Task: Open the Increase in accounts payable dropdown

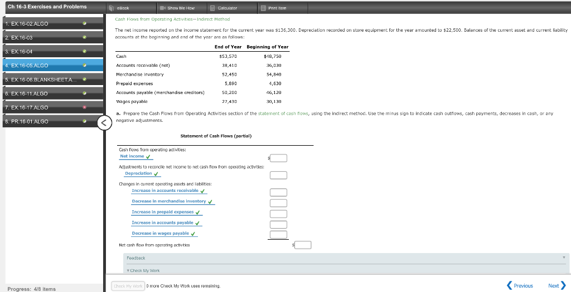Action: click(x=166, y=223)
